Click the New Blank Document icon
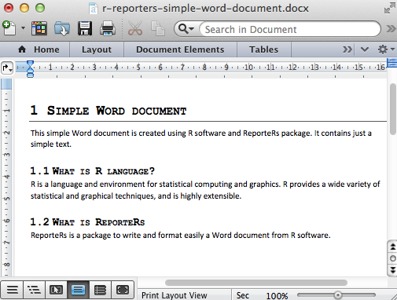The width and height of the screenshot is (397, 300). click(x=9, y=28)
